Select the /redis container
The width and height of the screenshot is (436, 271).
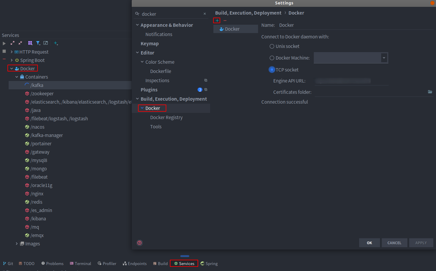(36, 202)
